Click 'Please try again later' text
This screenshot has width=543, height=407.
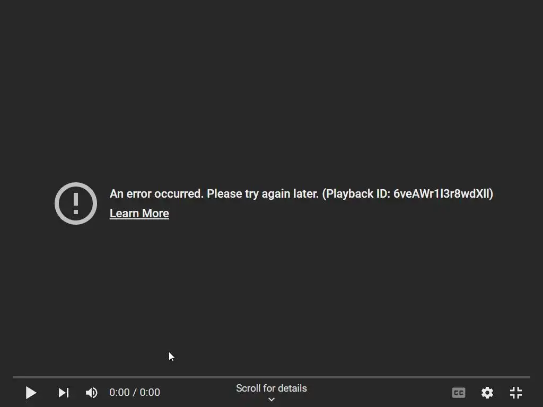click(x=262, y=194)
